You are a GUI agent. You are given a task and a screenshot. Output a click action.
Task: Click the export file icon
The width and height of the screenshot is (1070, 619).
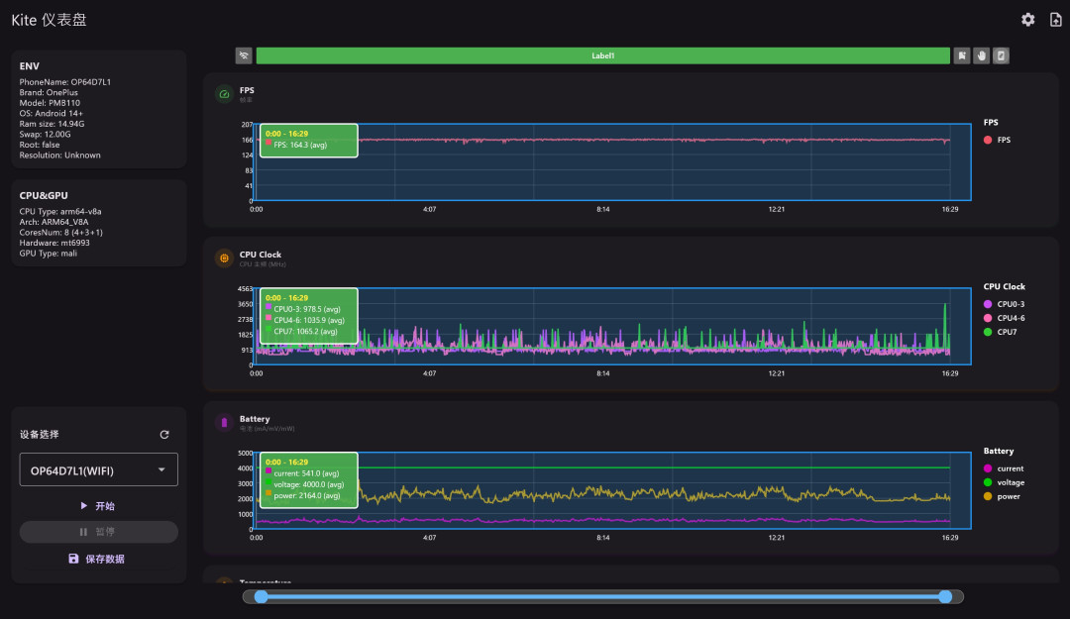(x=1056, y=20)
